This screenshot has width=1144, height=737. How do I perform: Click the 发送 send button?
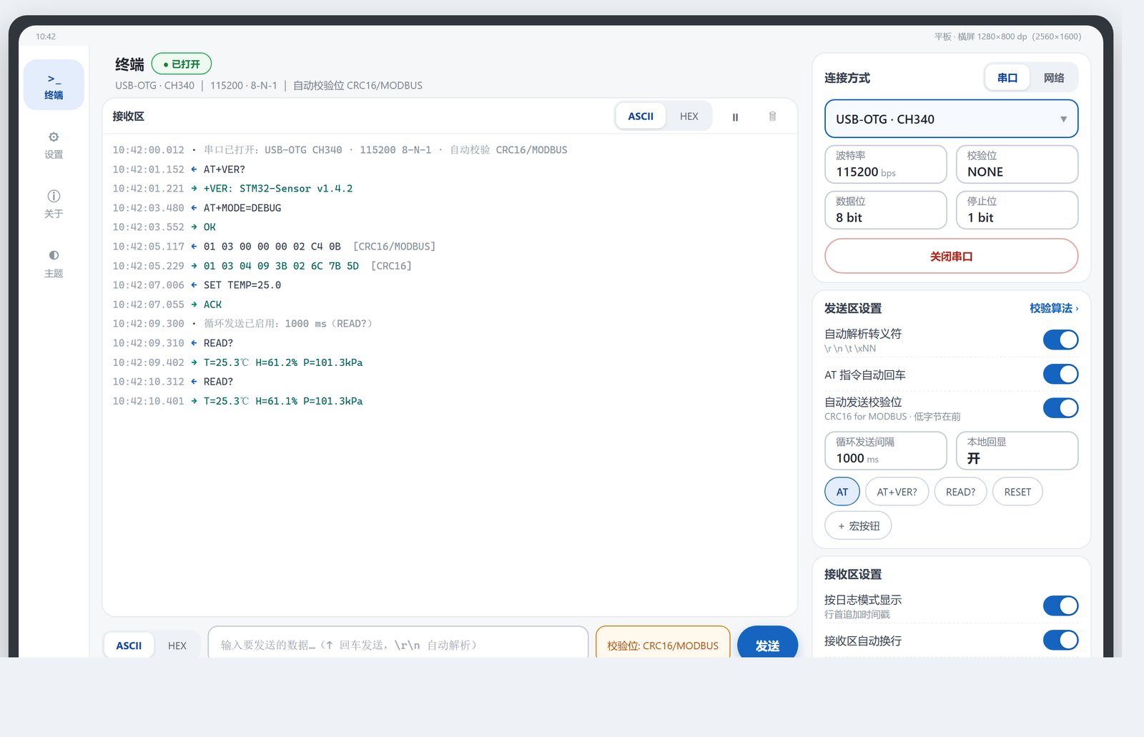767,643
